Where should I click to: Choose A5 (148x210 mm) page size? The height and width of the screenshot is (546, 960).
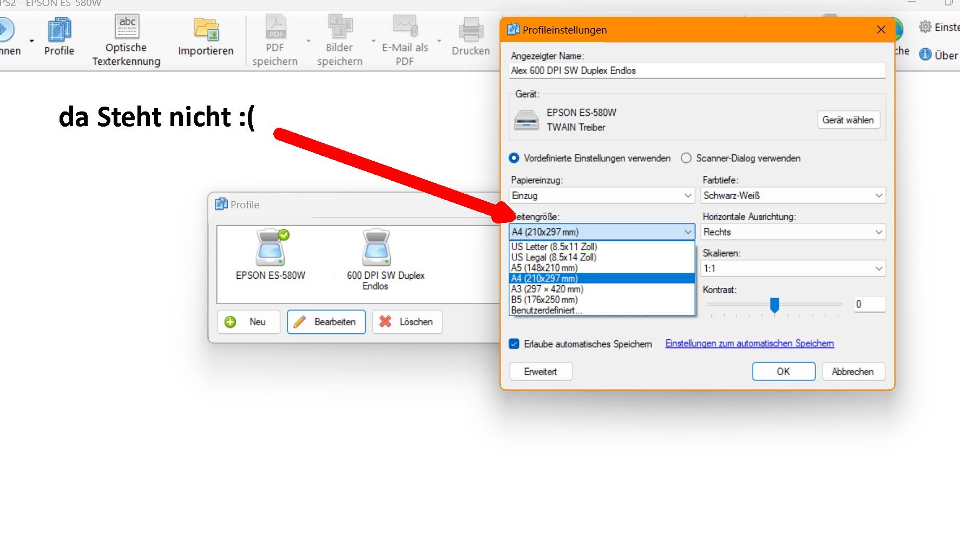pyautogui.click(x=602, y=268)
